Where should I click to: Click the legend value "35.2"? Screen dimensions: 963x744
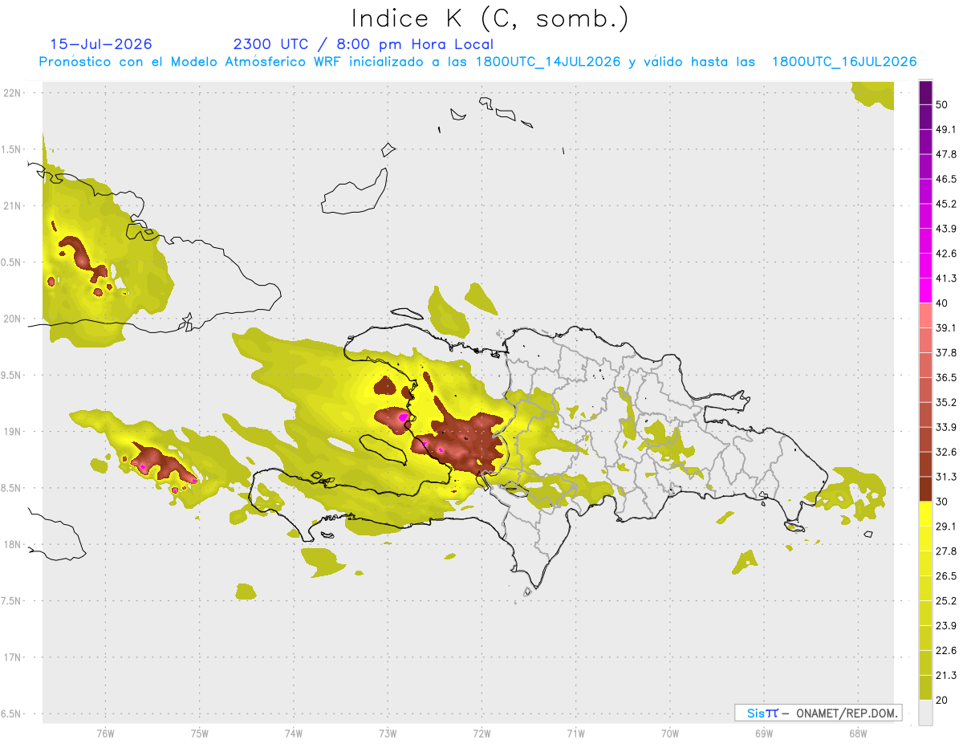pos(946,402)
